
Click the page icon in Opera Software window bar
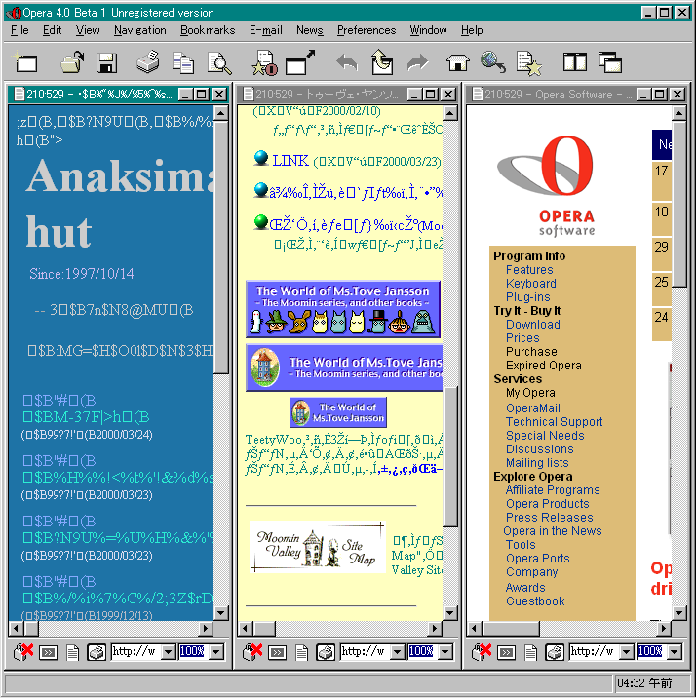[530, 653]
